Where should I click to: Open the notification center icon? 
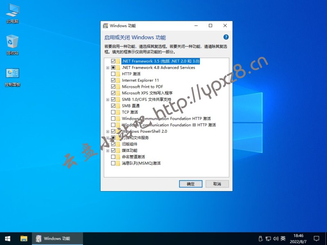click(316, 238)
